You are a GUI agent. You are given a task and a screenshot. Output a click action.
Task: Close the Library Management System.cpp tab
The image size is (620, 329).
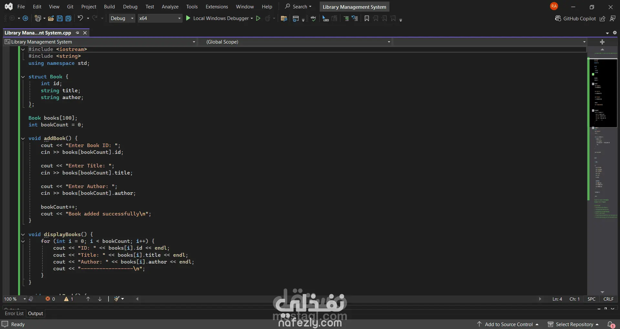pyautogui.click(x=85, y=33)
